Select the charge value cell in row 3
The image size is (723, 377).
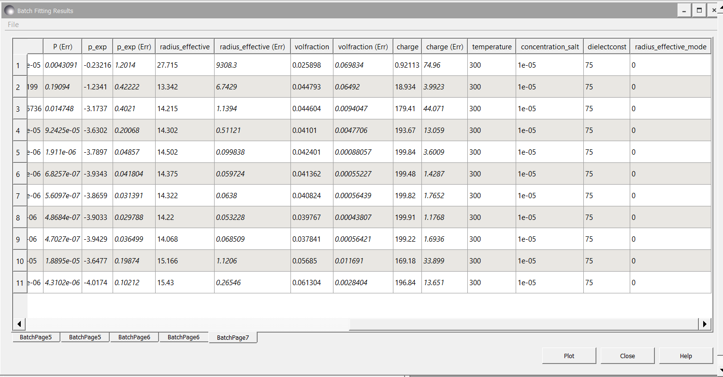407,108
